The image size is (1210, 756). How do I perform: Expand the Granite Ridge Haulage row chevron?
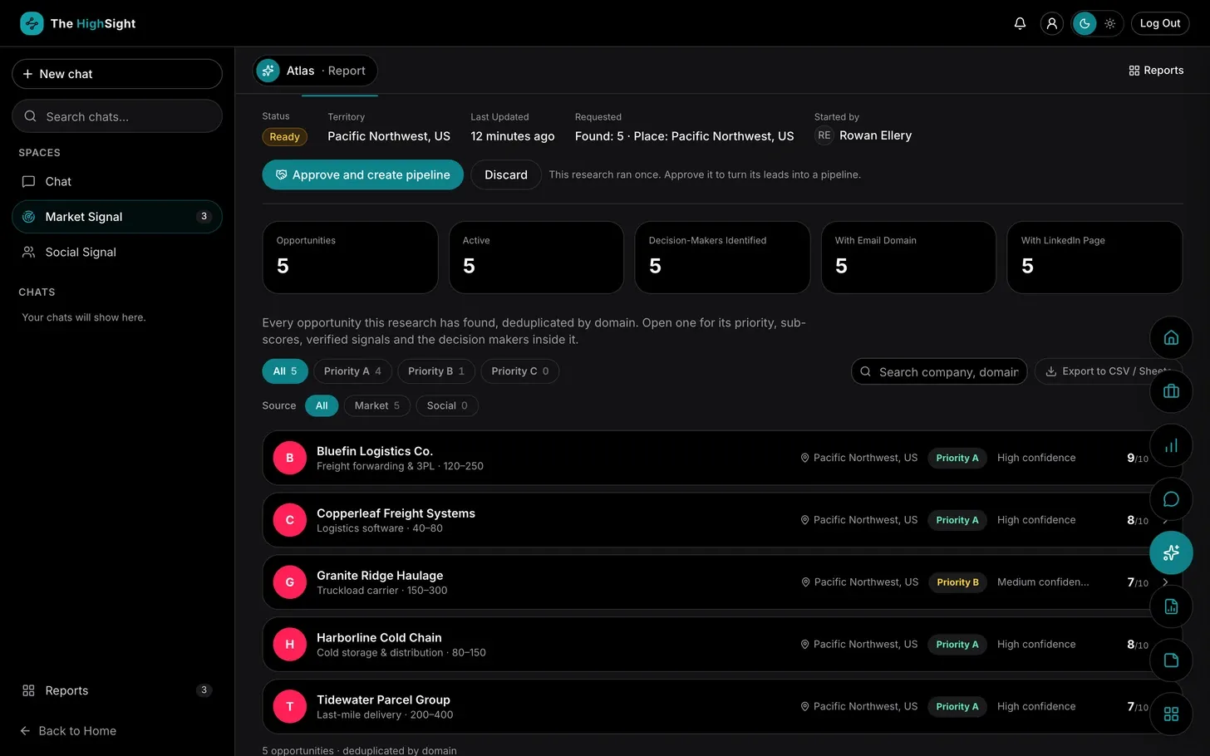click(1165, 582)
